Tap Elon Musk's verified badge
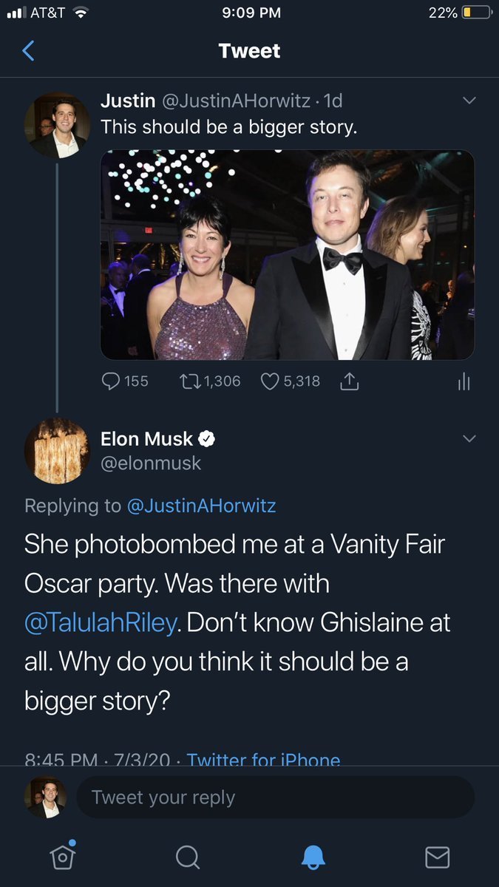This screenshot has width=499, height=887. [x=208, y=439]
